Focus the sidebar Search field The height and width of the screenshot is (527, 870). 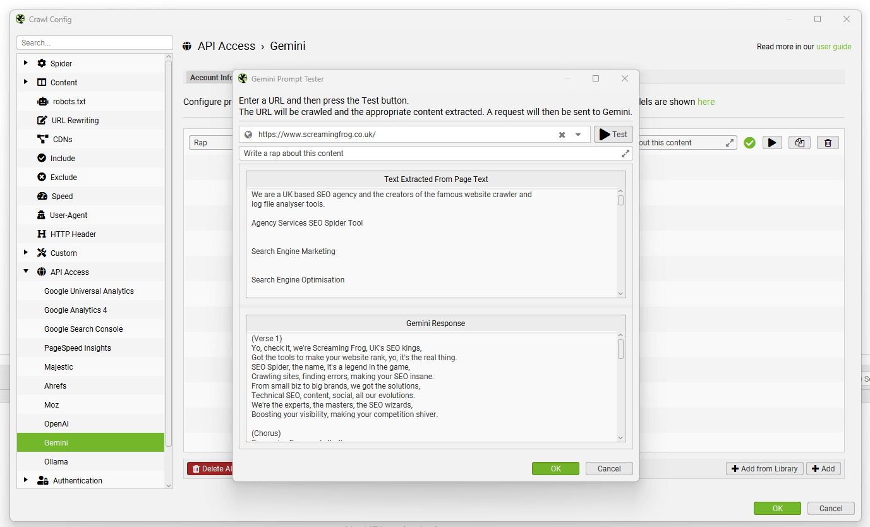click(x=95, y=43)
